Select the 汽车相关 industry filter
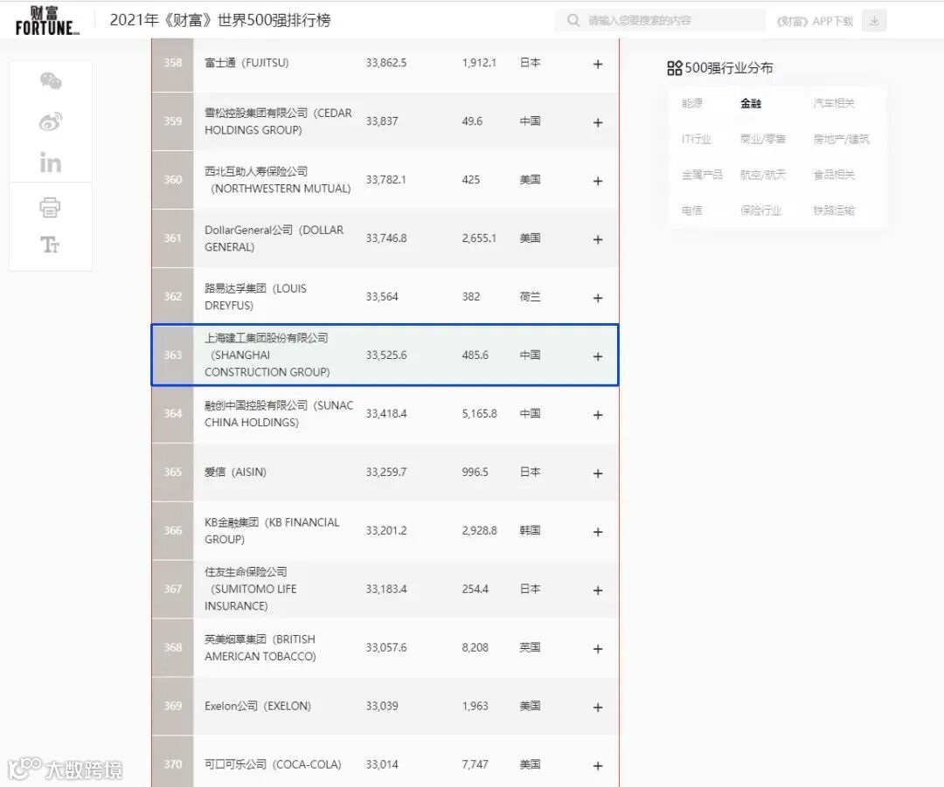The image size is (944, 787). (834, 103)
